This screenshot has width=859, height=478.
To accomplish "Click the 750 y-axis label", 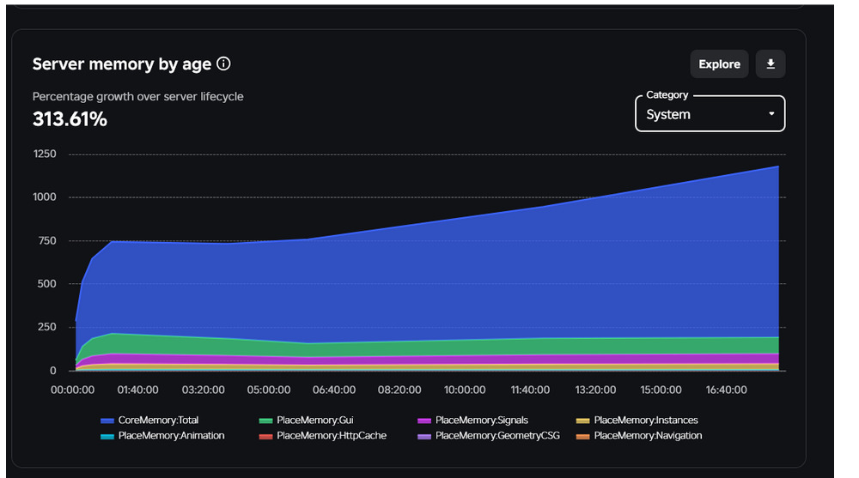I will click(x=47, y=240).
